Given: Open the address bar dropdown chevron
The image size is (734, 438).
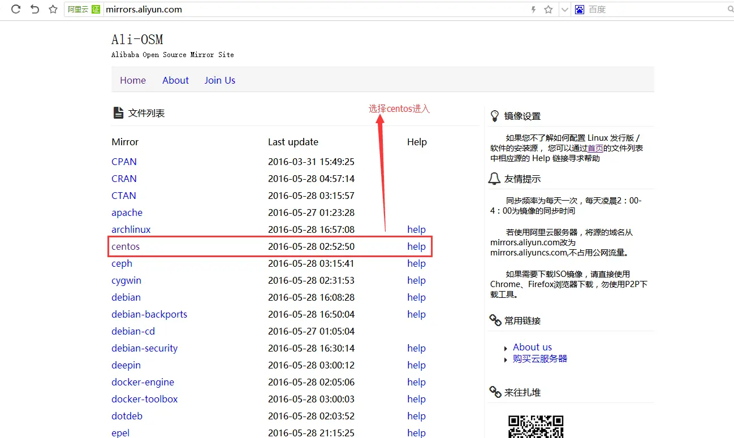Looking at the screenshot, I should (x=565, y=10).
